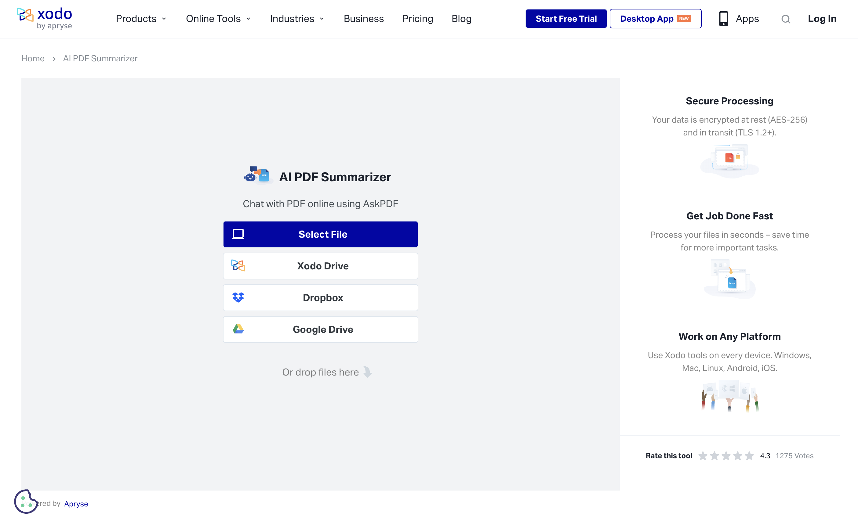This screenshot has height=518, width=858.
Task: Click the AI robot PDF Summarizer icon
Action: [x=257, y=175]
